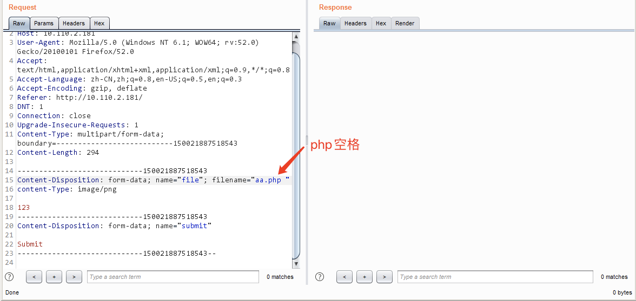Viewport: 636px width, 301px height.
Task: Click the 0 bytes status text
Action: coord(622,292)
